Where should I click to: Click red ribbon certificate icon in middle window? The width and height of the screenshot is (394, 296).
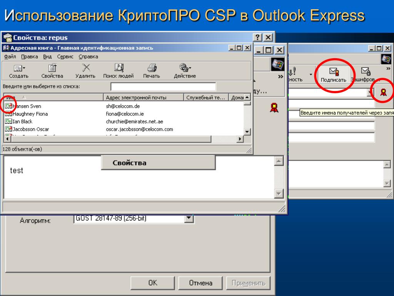tap(274, 108)
